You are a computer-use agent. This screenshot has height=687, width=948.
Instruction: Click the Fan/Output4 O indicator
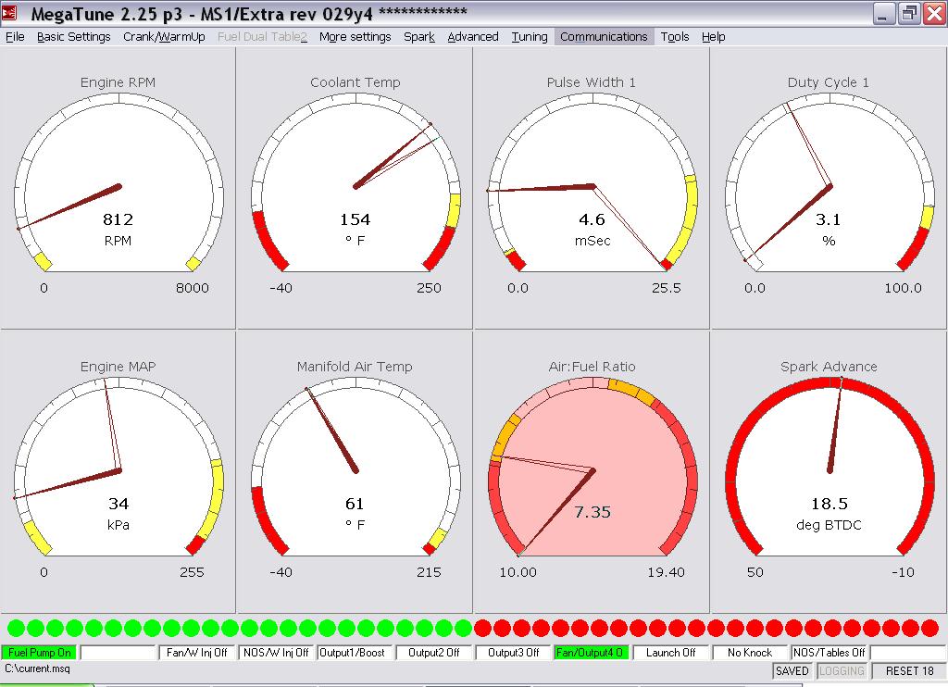click(x=592, y=653)
